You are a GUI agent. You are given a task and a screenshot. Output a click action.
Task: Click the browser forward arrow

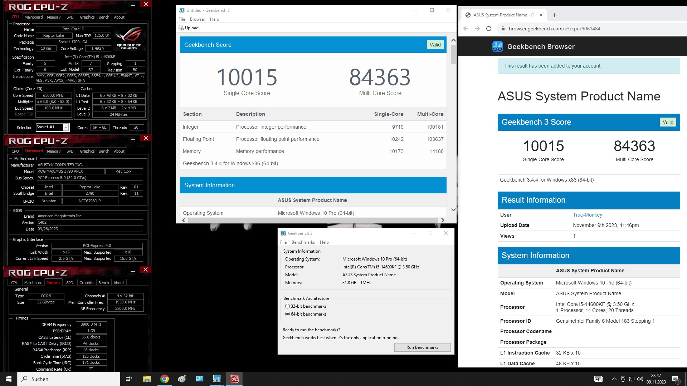point(477,29)
